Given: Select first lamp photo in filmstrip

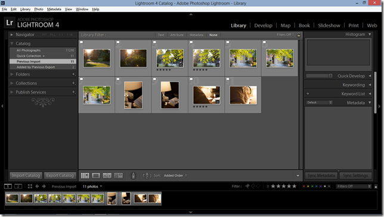Looking at the screenshot, I should (112, 199).
